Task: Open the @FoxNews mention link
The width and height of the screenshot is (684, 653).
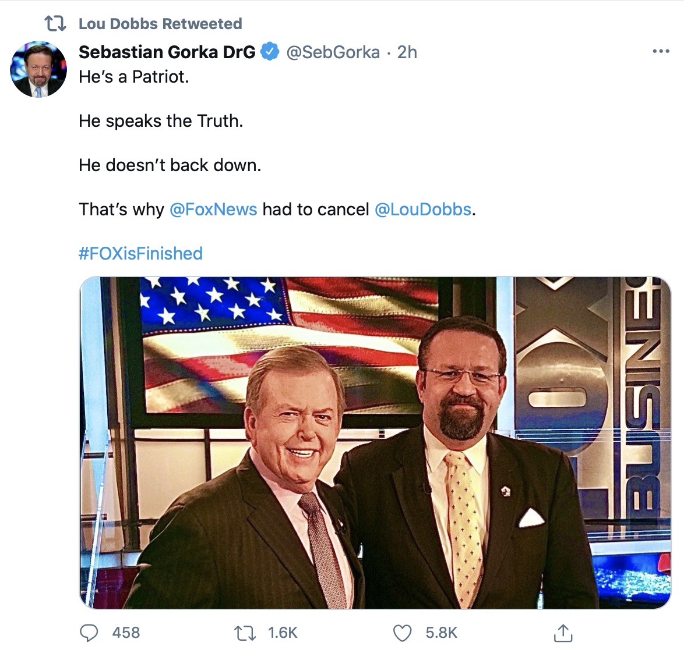Action: point(213,210)
